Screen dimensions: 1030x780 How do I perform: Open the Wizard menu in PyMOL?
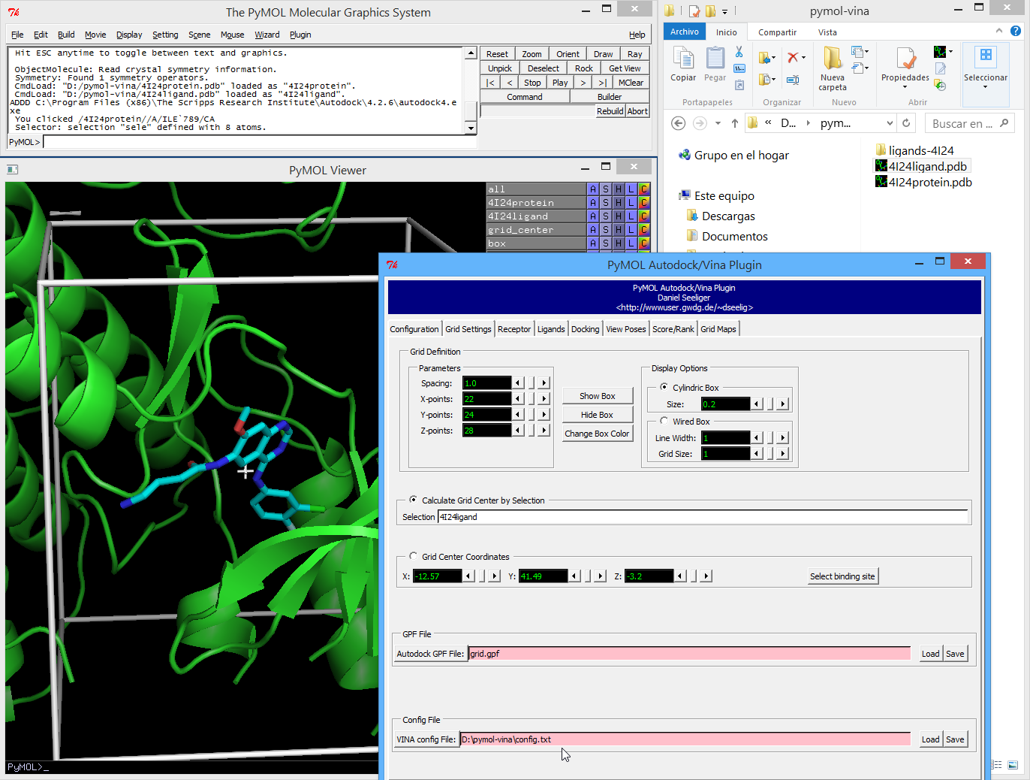click(x=267, y=35)
